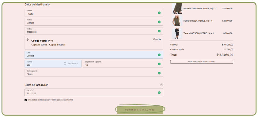This screenshot has height=117, width=258.
Task: Click the price $28.000,00
Action: (x=227, y=21)
